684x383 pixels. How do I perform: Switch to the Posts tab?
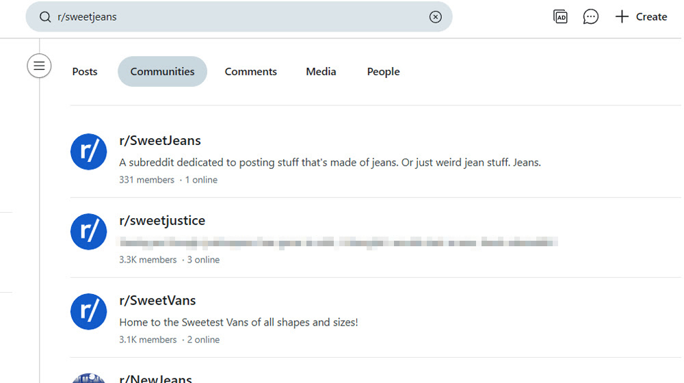coord(85,72)
